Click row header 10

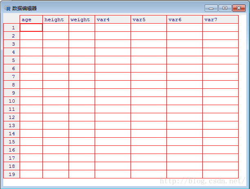pyautogui.click(x=12, y=101)
